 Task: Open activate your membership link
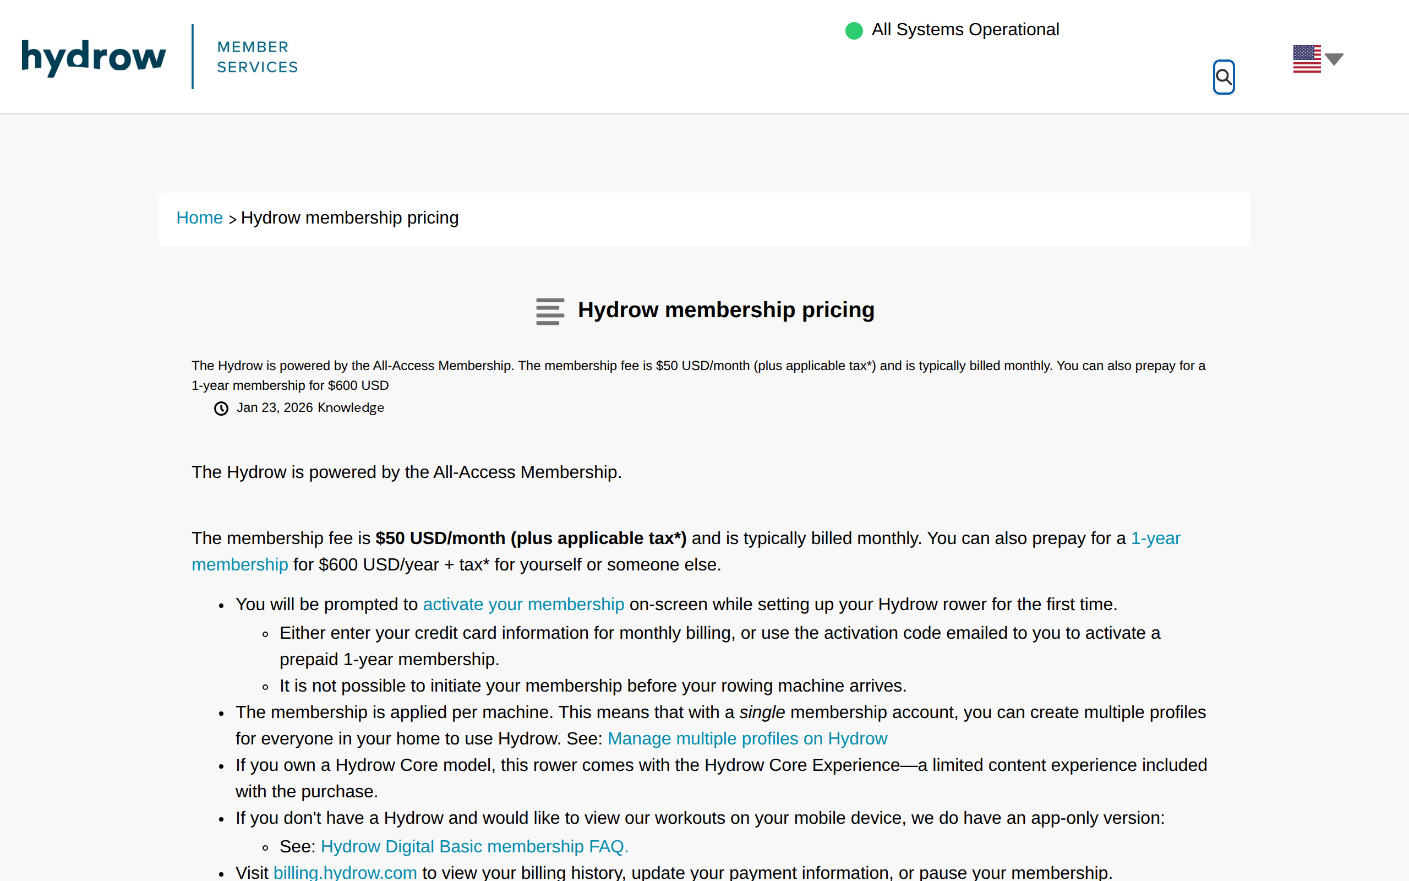tap(523, 604)
